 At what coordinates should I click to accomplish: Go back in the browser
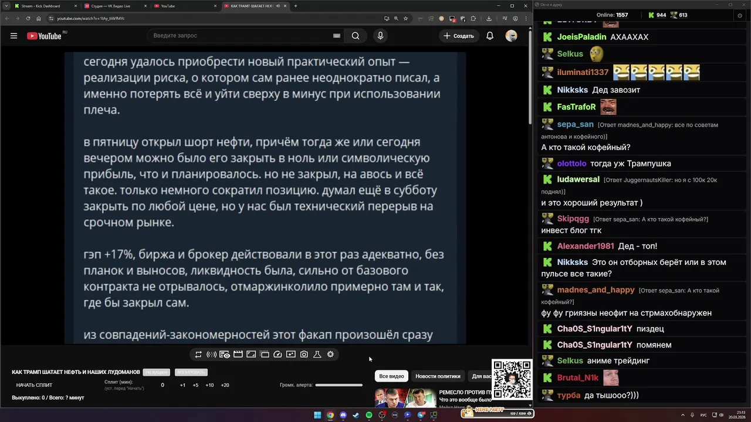pyautogui.click(x=7, y=18)
